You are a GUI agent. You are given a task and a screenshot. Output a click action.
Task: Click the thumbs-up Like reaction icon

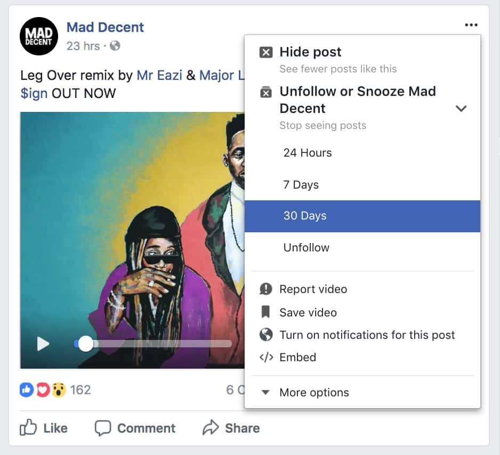(27, 390)
